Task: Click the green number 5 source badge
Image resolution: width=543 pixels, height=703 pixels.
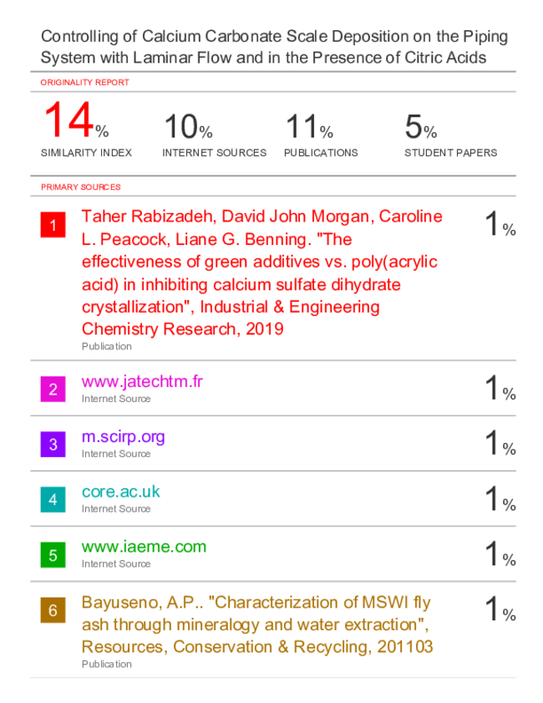Action: (53, 555)
